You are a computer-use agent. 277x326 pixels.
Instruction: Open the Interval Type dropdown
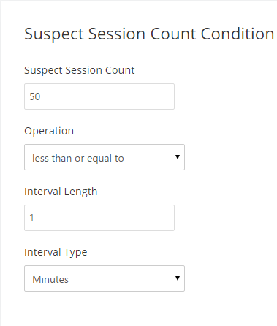[105, 278]
